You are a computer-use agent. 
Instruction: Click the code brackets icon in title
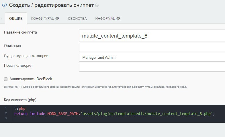coord(5,5)
